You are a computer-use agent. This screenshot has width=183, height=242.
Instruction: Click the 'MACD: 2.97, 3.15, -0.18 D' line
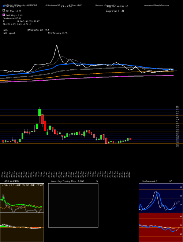point(17,24)
